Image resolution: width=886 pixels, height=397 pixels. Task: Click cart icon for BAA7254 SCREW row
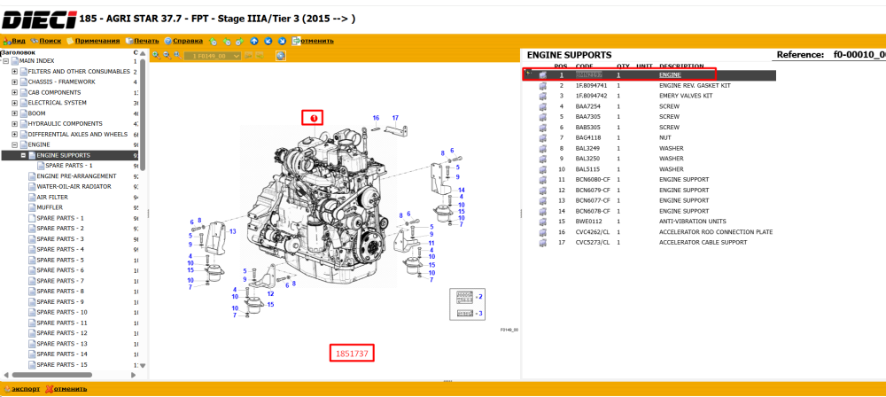[543, 106]
